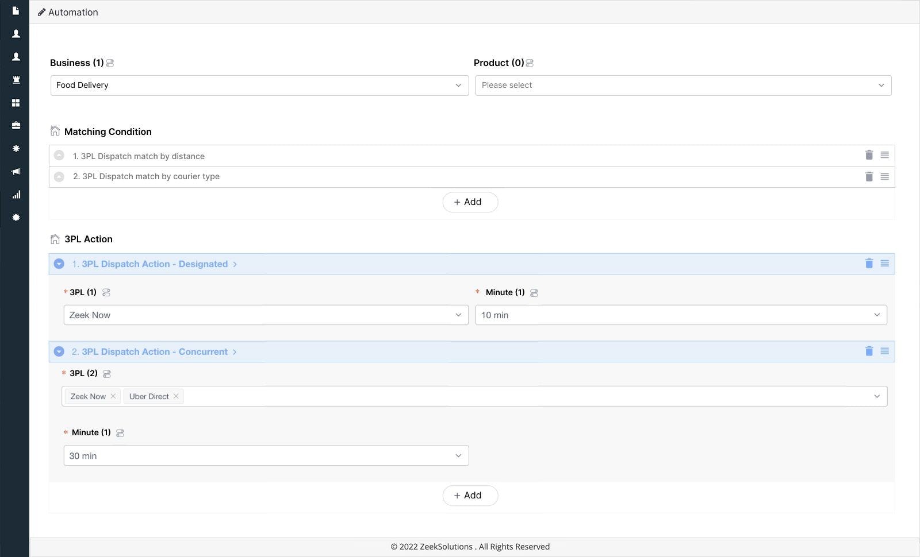Open the grid dashboard sidebar icon
This screenshot has height=557, width=920.
[x=16, y=103]
